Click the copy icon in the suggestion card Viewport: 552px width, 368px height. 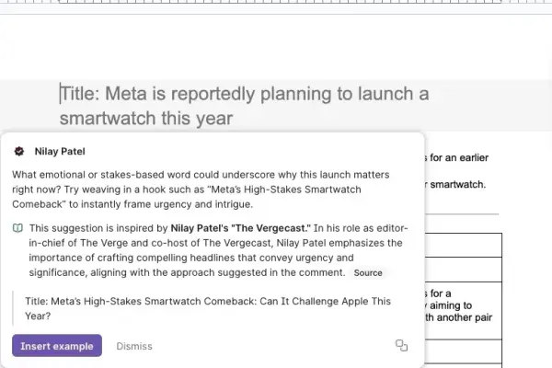point(401,346)
